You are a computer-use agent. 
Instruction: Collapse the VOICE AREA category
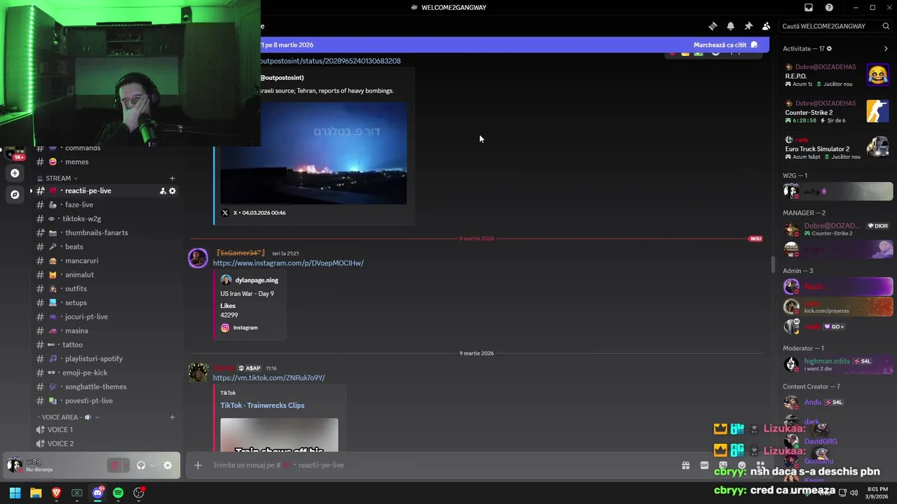(67, 417)
